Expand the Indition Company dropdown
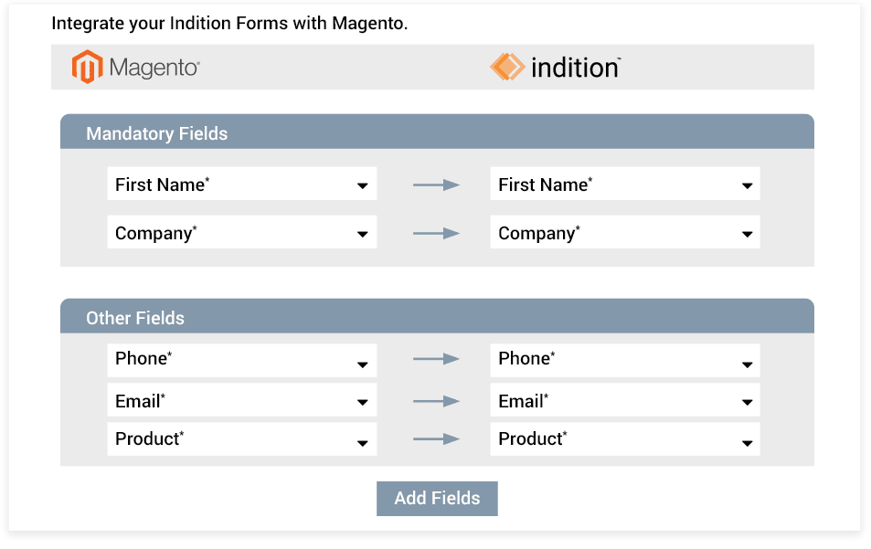Screen dimensions: 871x549 coord(625,232)
